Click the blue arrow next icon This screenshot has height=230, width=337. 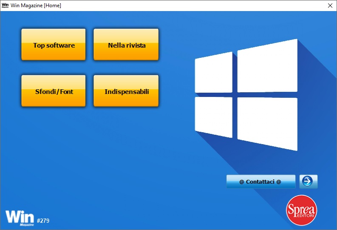[x=309, y=182]
